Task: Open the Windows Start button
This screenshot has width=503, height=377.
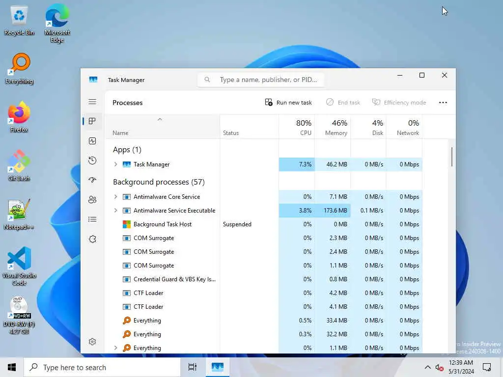Action: click(12, 367)
